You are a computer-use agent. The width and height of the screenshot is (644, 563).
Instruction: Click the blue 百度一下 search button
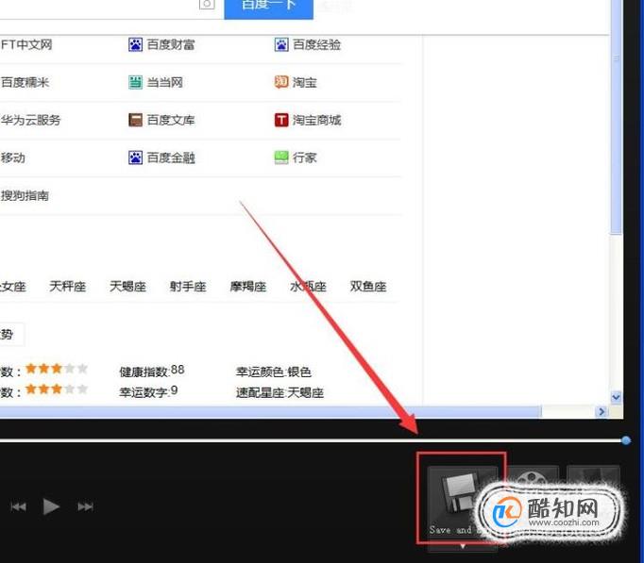tap(268, 8)
